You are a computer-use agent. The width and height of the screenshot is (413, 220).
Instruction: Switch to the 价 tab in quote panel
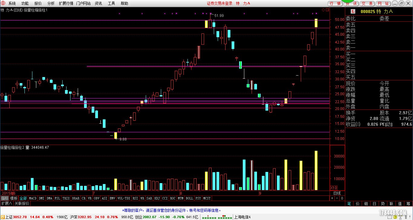pyautogui.click(x=358, y=204)
